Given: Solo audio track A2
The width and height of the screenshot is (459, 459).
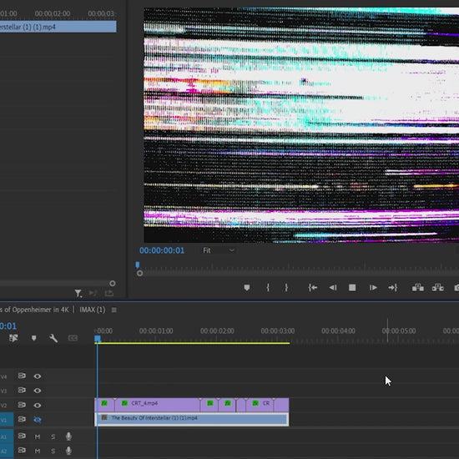Looking at the screenshot, I should click(53, 451).
